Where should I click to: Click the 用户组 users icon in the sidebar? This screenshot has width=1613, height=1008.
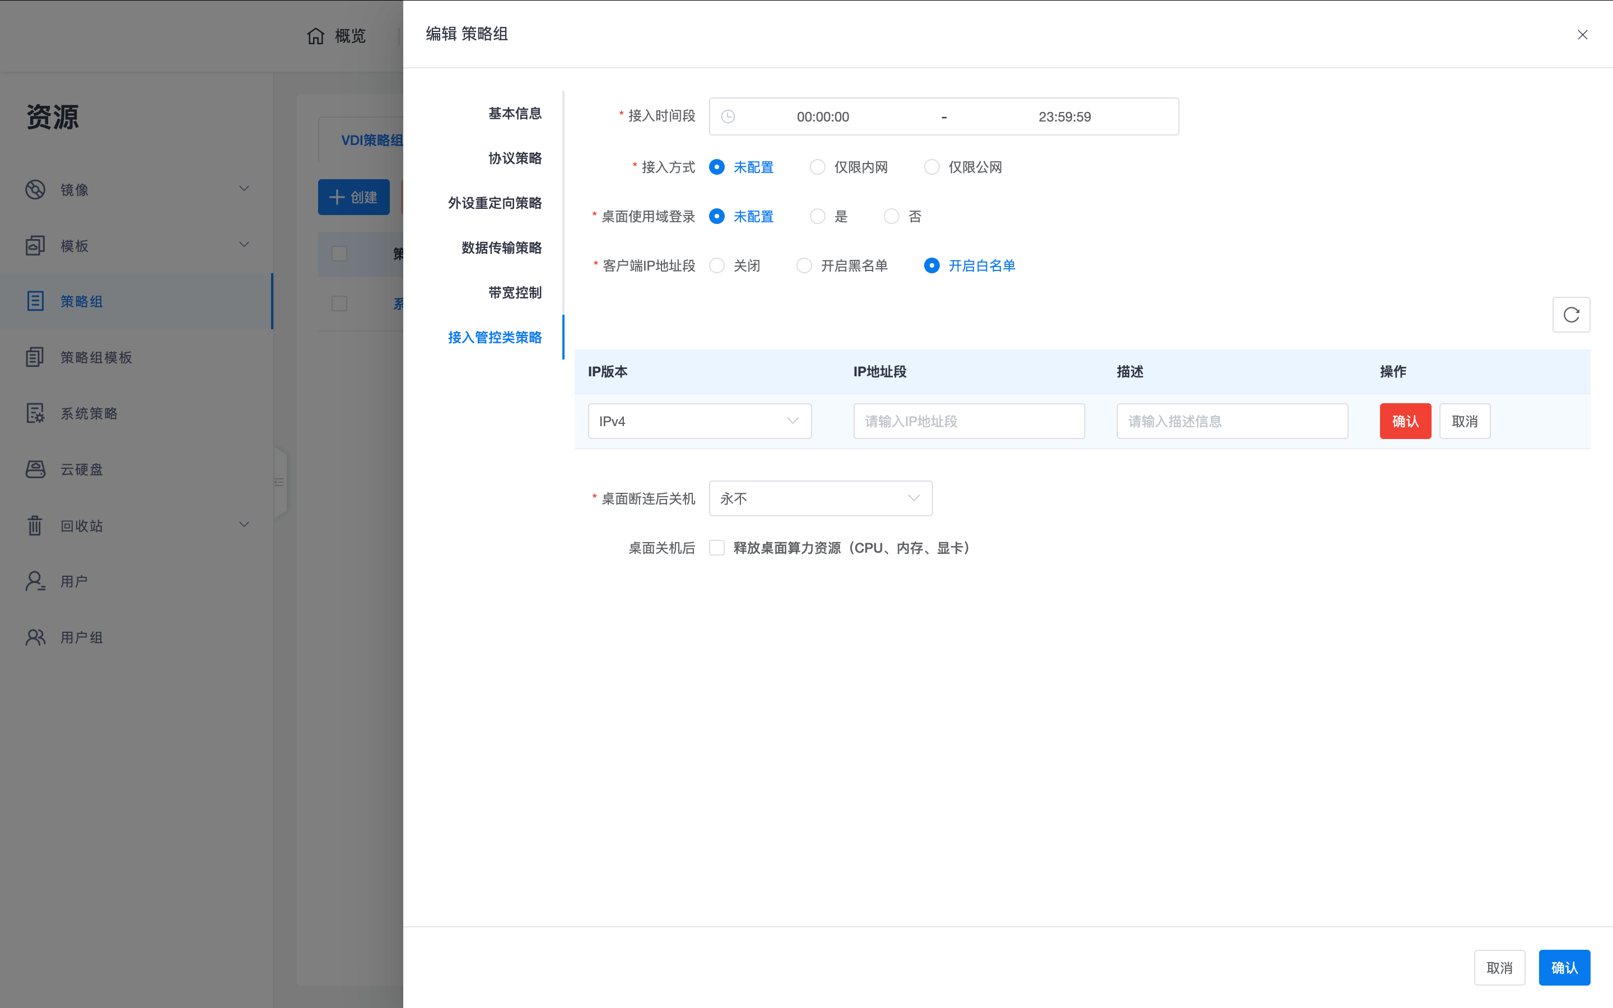35,637
